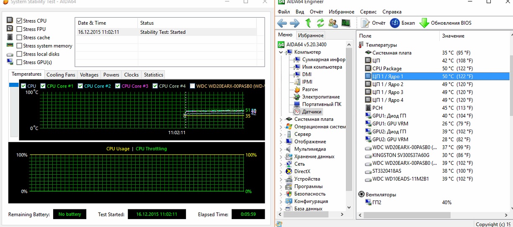The width and height of the screenshot is (513, 227).
Task: Select the Датчики sensor tree item
Action: tap(307, 112)
